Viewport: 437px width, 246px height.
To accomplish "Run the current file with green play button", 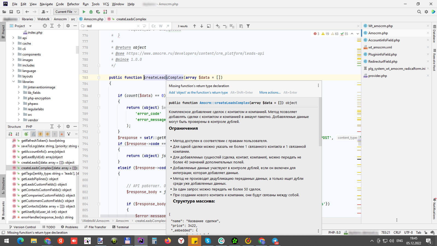I will tap(84, 12).
